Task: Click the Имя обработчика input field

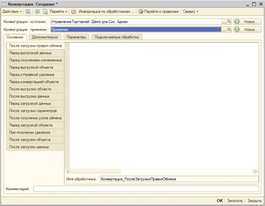Action: point(179,179)
